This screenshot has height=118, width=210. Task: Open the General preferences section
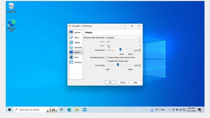click(x=76, y=32)
